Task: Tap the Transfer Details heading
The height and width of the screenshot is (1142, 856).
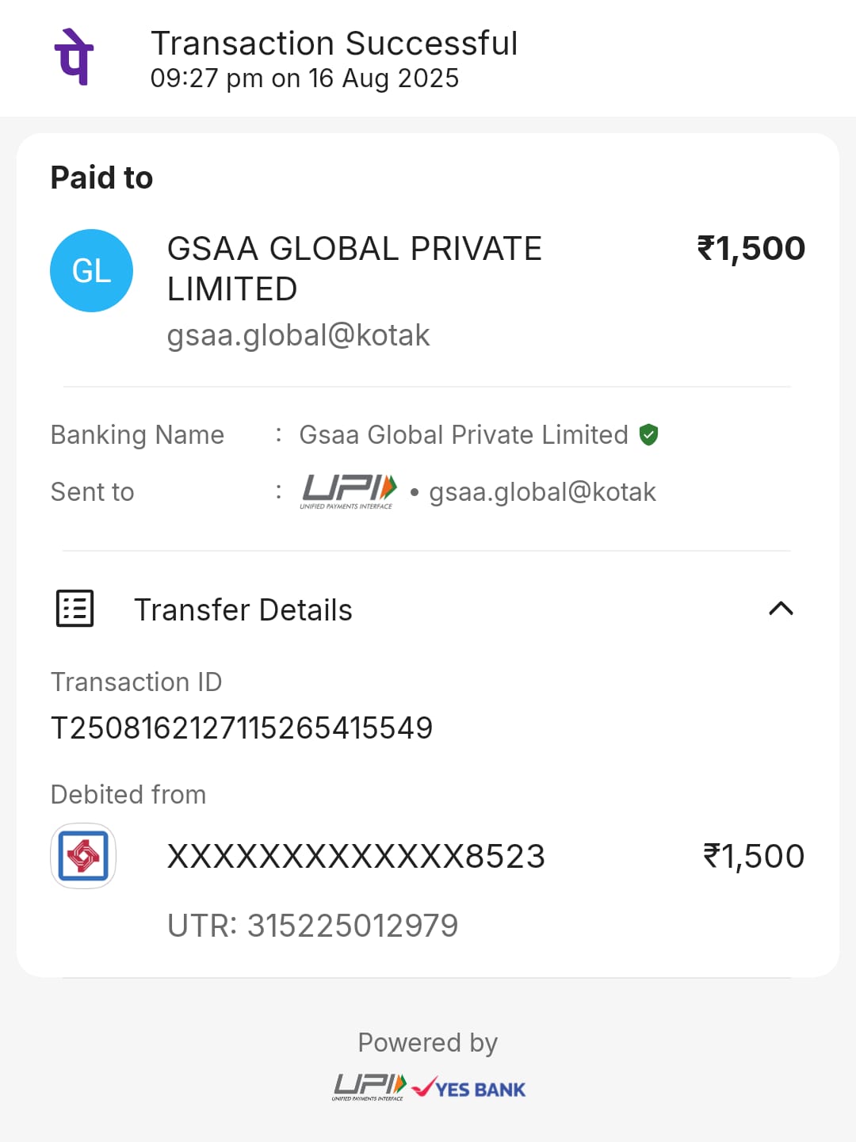Action: [243, 610]
